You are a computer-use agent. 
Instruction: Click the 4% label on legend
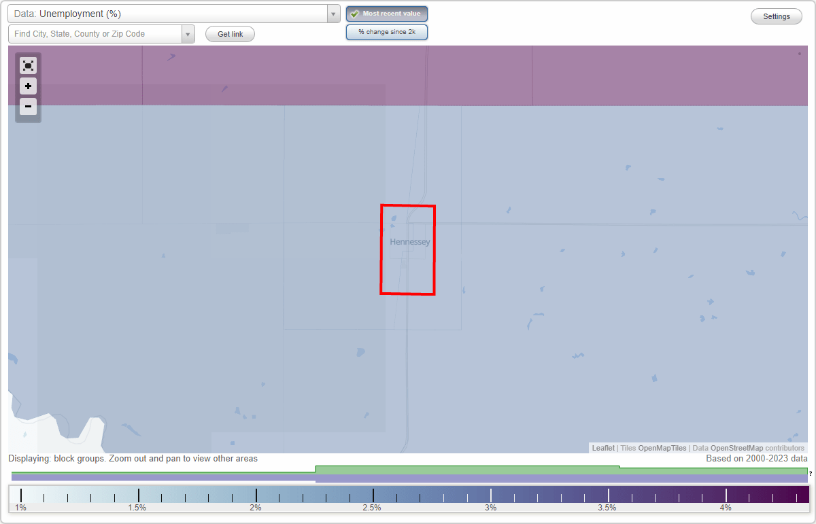point(726,508)
